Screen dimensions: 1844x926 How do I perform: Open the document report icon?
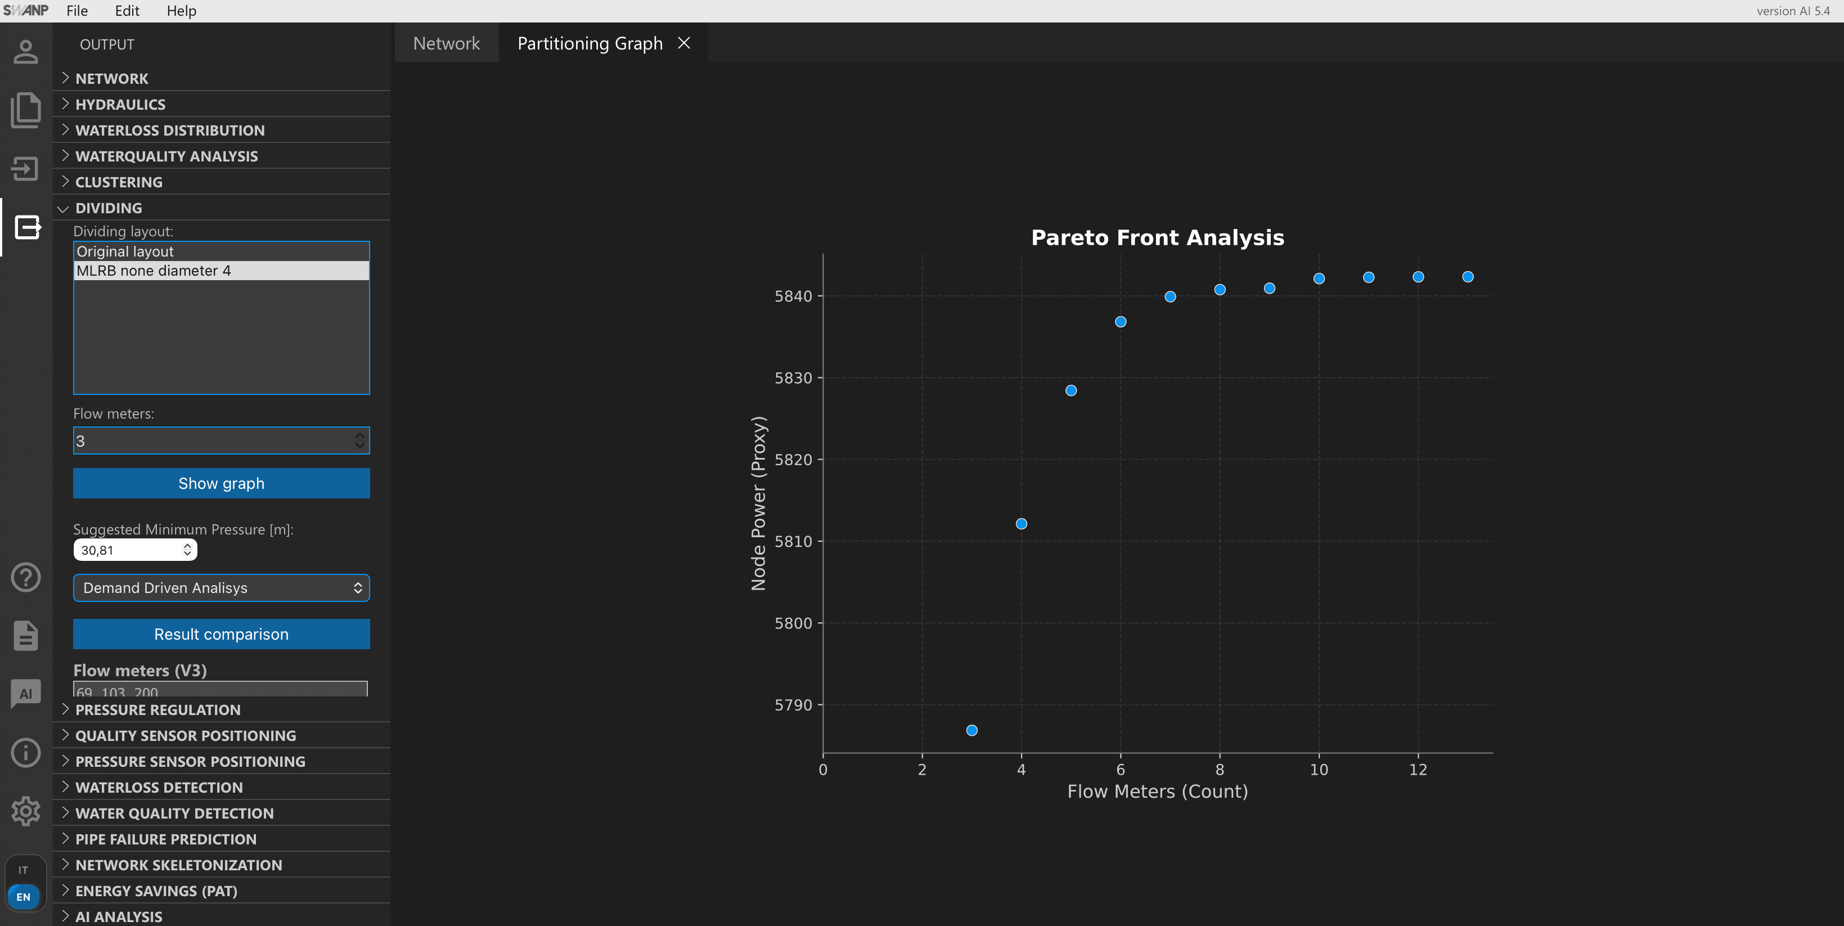click(x=26, y=636)
